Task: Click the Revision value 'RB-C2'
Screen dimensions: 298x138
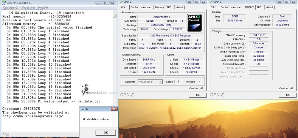Action: tap(197, 44)
